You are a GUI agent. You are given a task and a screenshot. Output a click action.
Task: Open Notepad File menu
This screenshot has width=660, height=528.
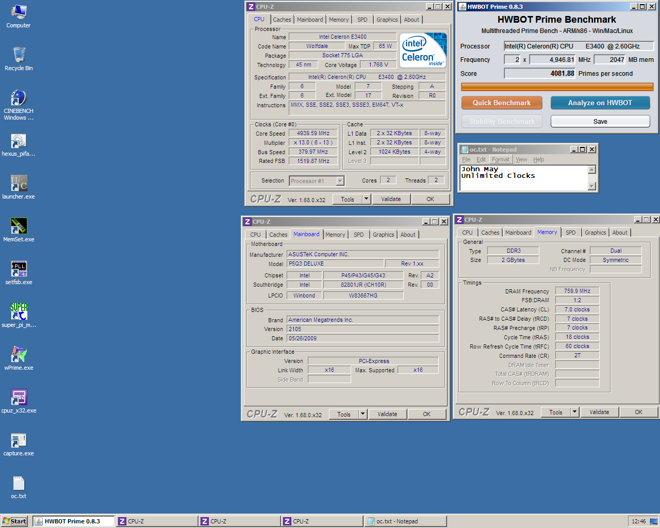point(466,159)
